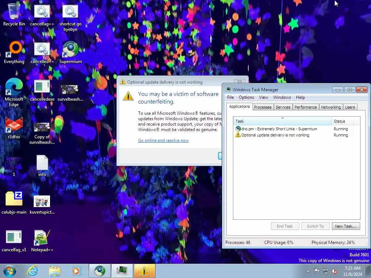Switch to the Users tab

tap(350, 107)
